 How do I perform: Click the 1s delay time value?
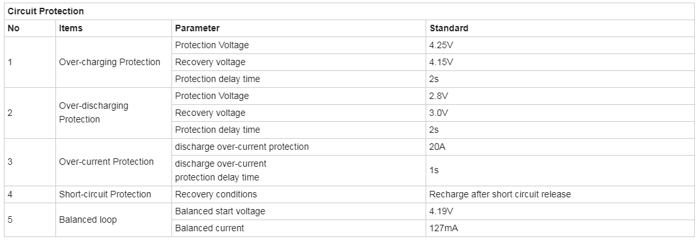click(434, 170)
